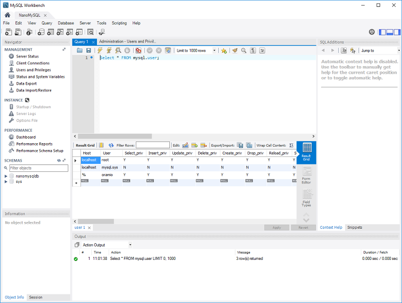The height and width of the screenshot is (303, 402).
Task: Toggle automatic context help
Action: point(353,51)
